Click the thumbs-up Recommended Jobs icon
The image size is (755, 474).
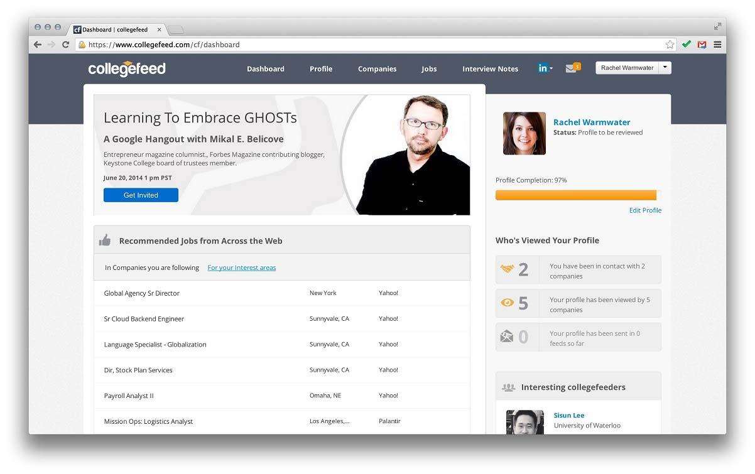click(x=105, y=240)
